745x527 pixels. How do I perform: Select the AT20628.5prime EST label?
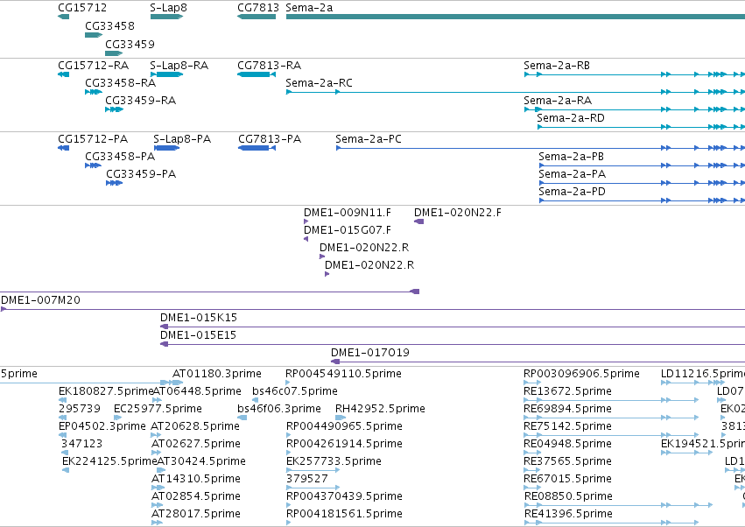tap(195, 426)
